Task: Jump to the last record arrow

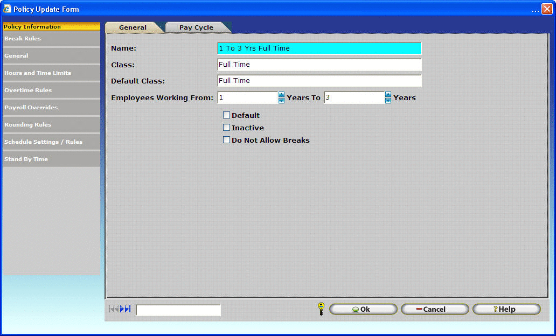Action: click(x=128, y=309)
